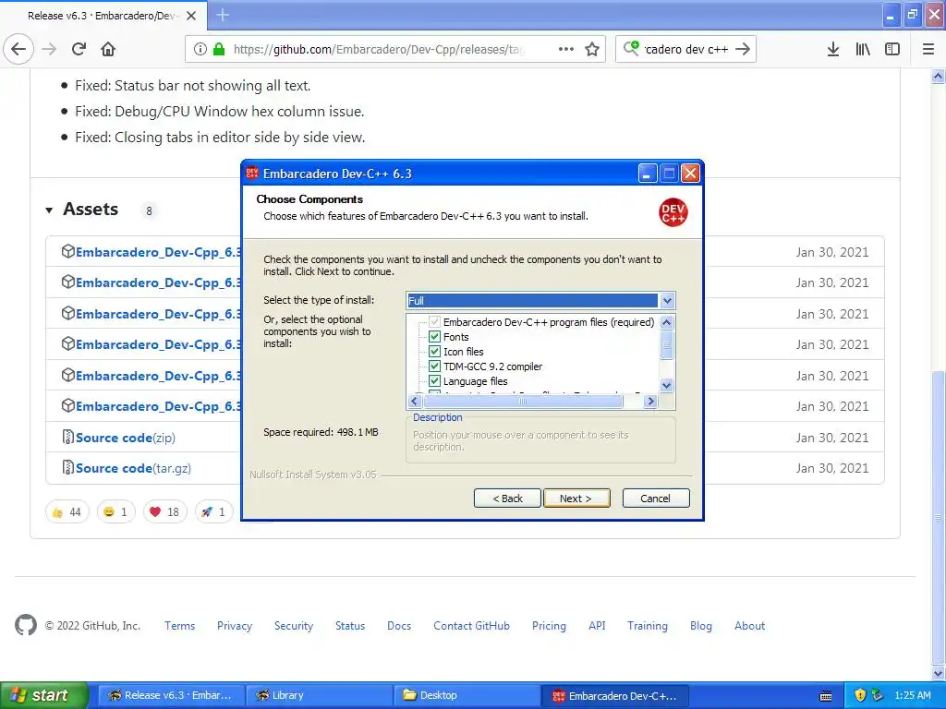Click the search engine magnifier icon
946x709 pixels.
[x=631, y=48]
